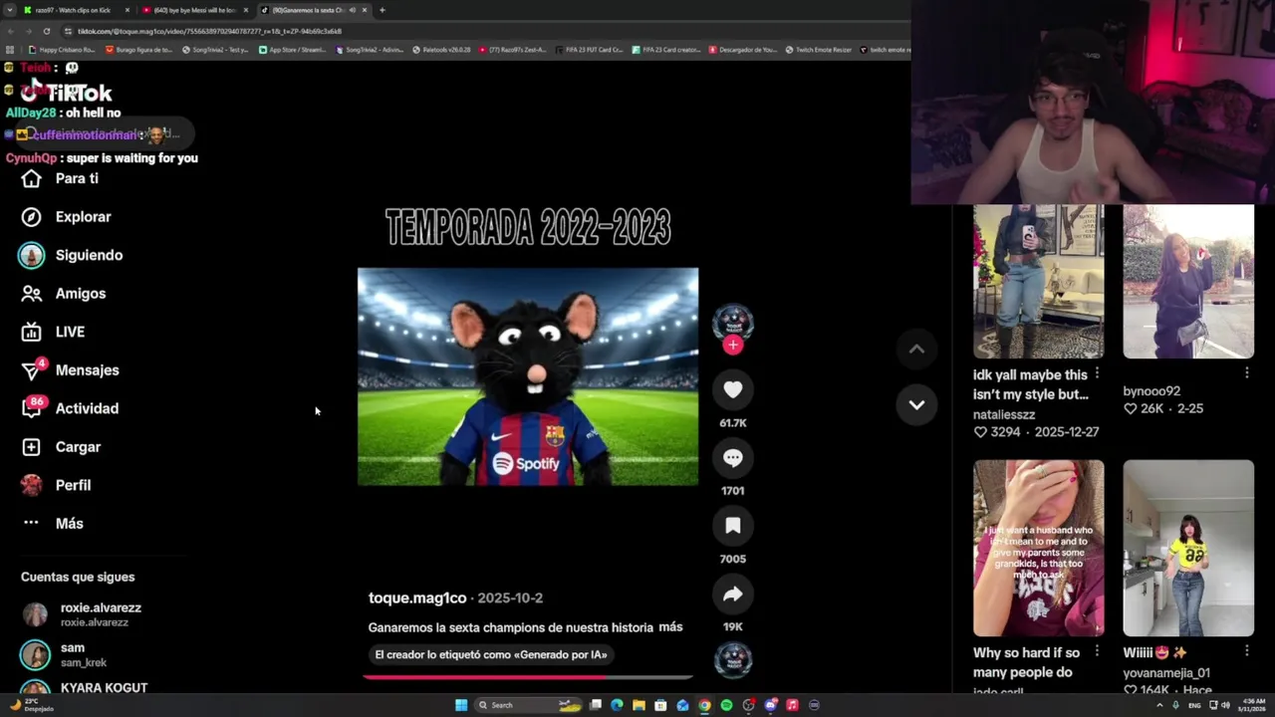The height and width of the screenshot is (717, 1275).
Task: Open more options for Why so hard video
Action: tap(1097, 650)
